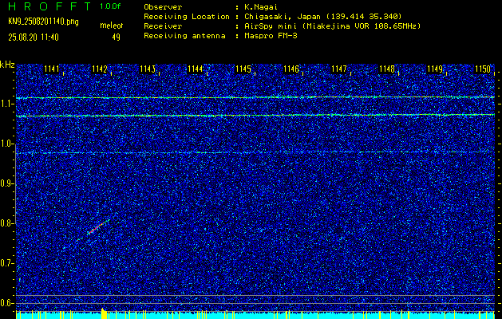Click the location text Chigasaki, Japan
This screenshot has width=502, height=319.
point(283,17)
